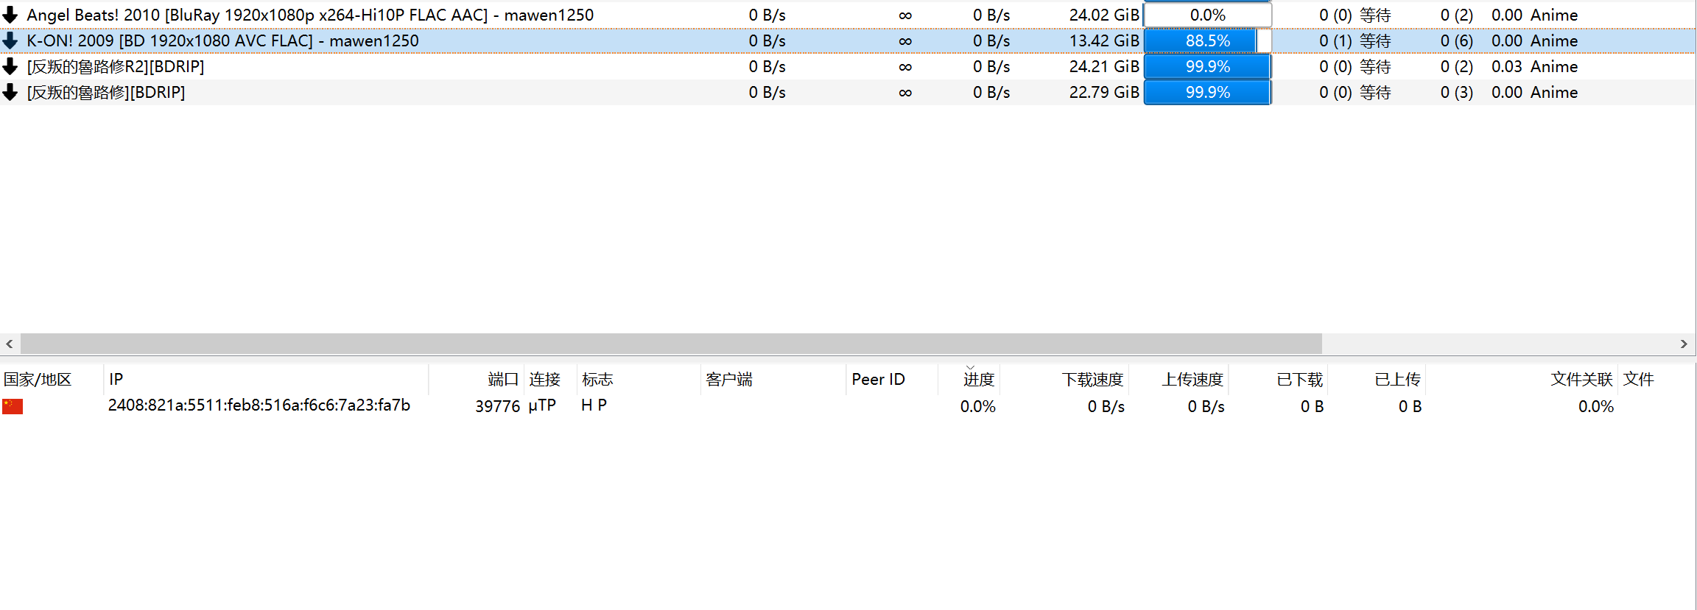
Task: Click the 0 (1) seeds value for K-ON!
Action: 1335,40
